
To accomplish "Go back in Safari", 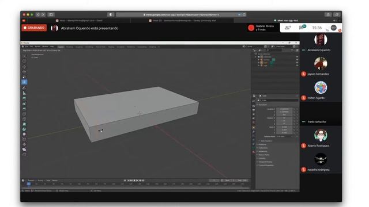I will click(x=38, y=14).
